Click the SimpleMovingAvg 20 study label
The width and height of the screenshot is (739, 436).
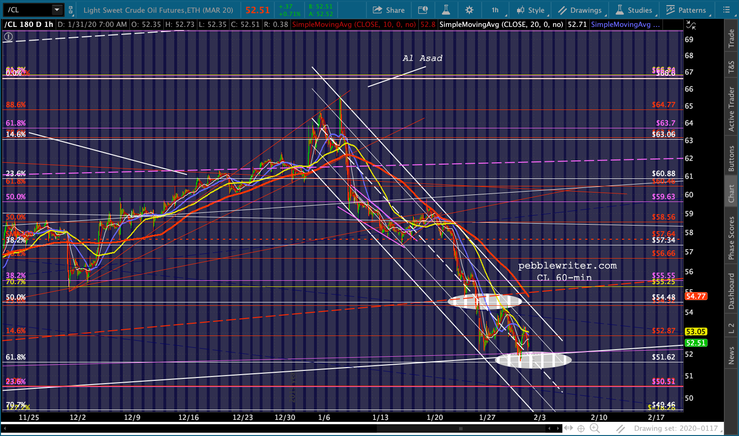(x=501, y=25)
